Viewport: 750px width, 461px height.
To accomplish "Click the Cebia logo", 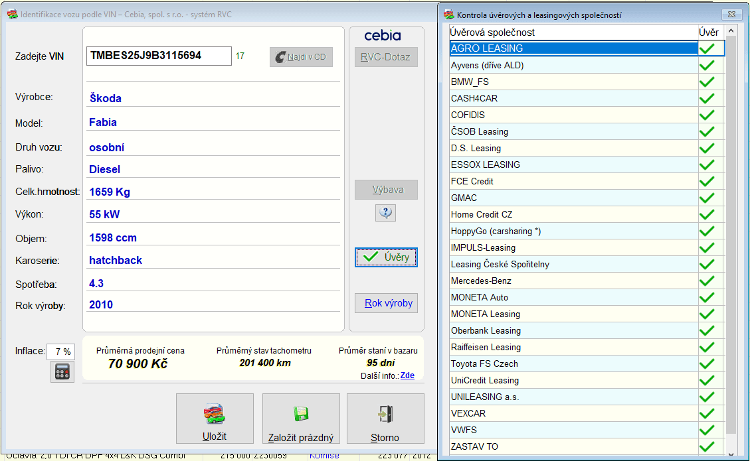I will click(382, 35).
